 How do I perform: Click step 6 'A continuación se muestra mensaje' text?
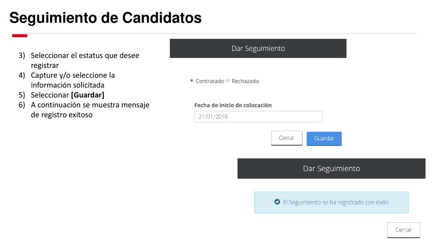90,110
